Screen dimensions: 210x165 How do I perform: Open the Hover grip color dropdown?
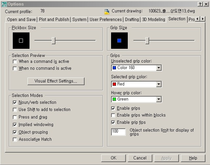point(159,99)
